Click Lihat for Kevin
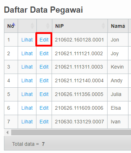This screenshot has width=131, height=153. [x=27, y=67]
